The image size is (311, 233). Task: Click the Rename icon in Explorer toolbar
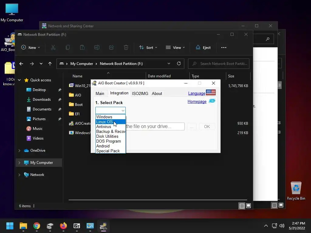coord(97,48)
